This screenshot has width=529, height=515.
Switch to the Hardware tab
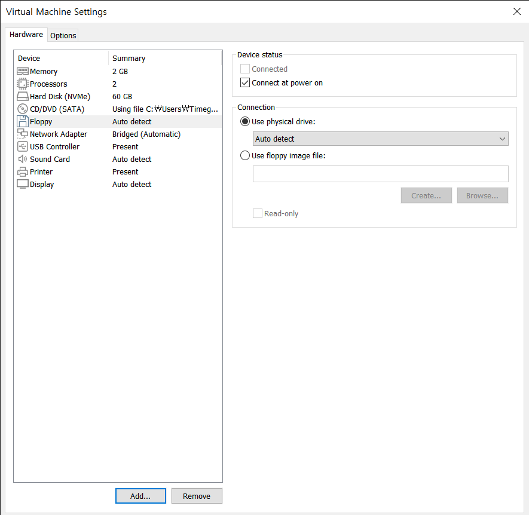pyautogui.click(x=26, y=35)
